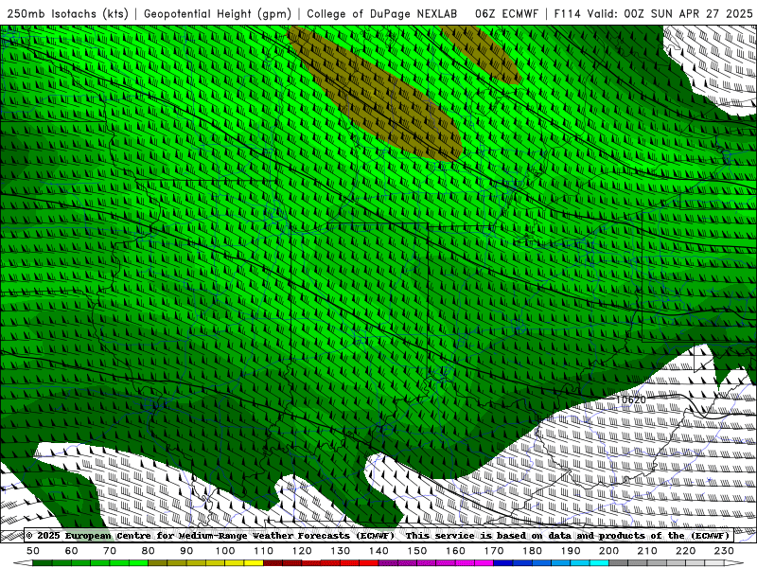Click the "200" label on the color scale
757x568 pixels.
click(x=608, y=551)
